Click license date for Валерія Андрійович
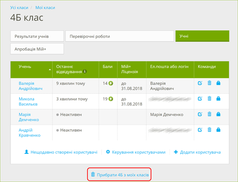The image size is (238, 182). 132,86
